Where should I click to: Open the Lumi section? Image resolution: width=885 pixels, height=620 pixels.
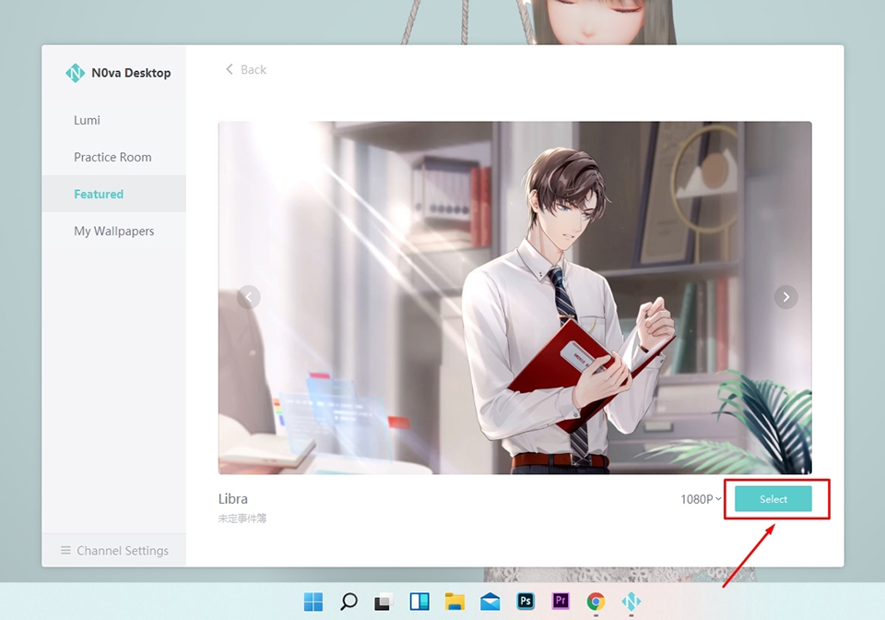[x=114, y=120]
